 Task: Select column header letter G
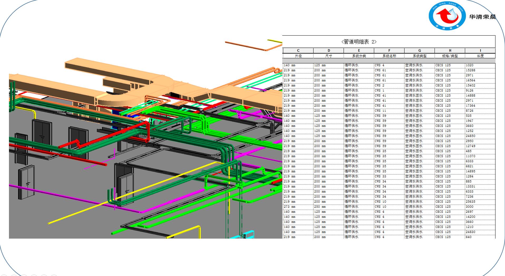420,51
